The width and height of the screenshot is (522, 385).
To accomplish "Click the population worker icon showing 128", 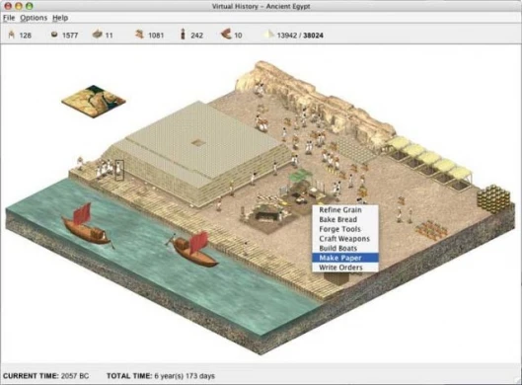I will [x=12, y=35].
